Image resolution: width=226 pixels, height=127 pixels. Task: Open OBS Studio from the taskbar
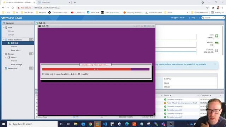click(171, 124)
